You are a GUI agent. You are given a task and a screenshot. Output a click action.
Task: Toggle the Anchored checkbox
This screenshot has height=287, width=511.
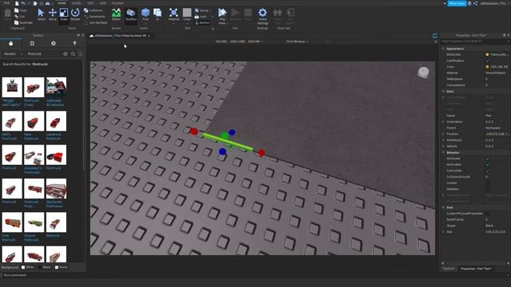[x=488, y=159]
